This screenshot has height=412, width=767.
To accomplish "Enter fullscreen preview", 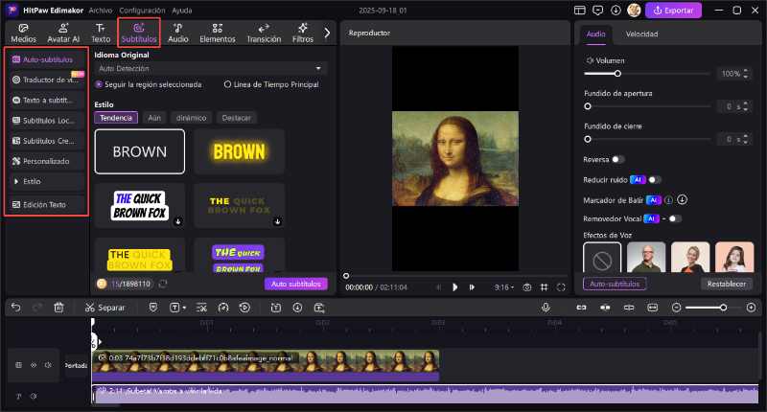I will [561, 287].
